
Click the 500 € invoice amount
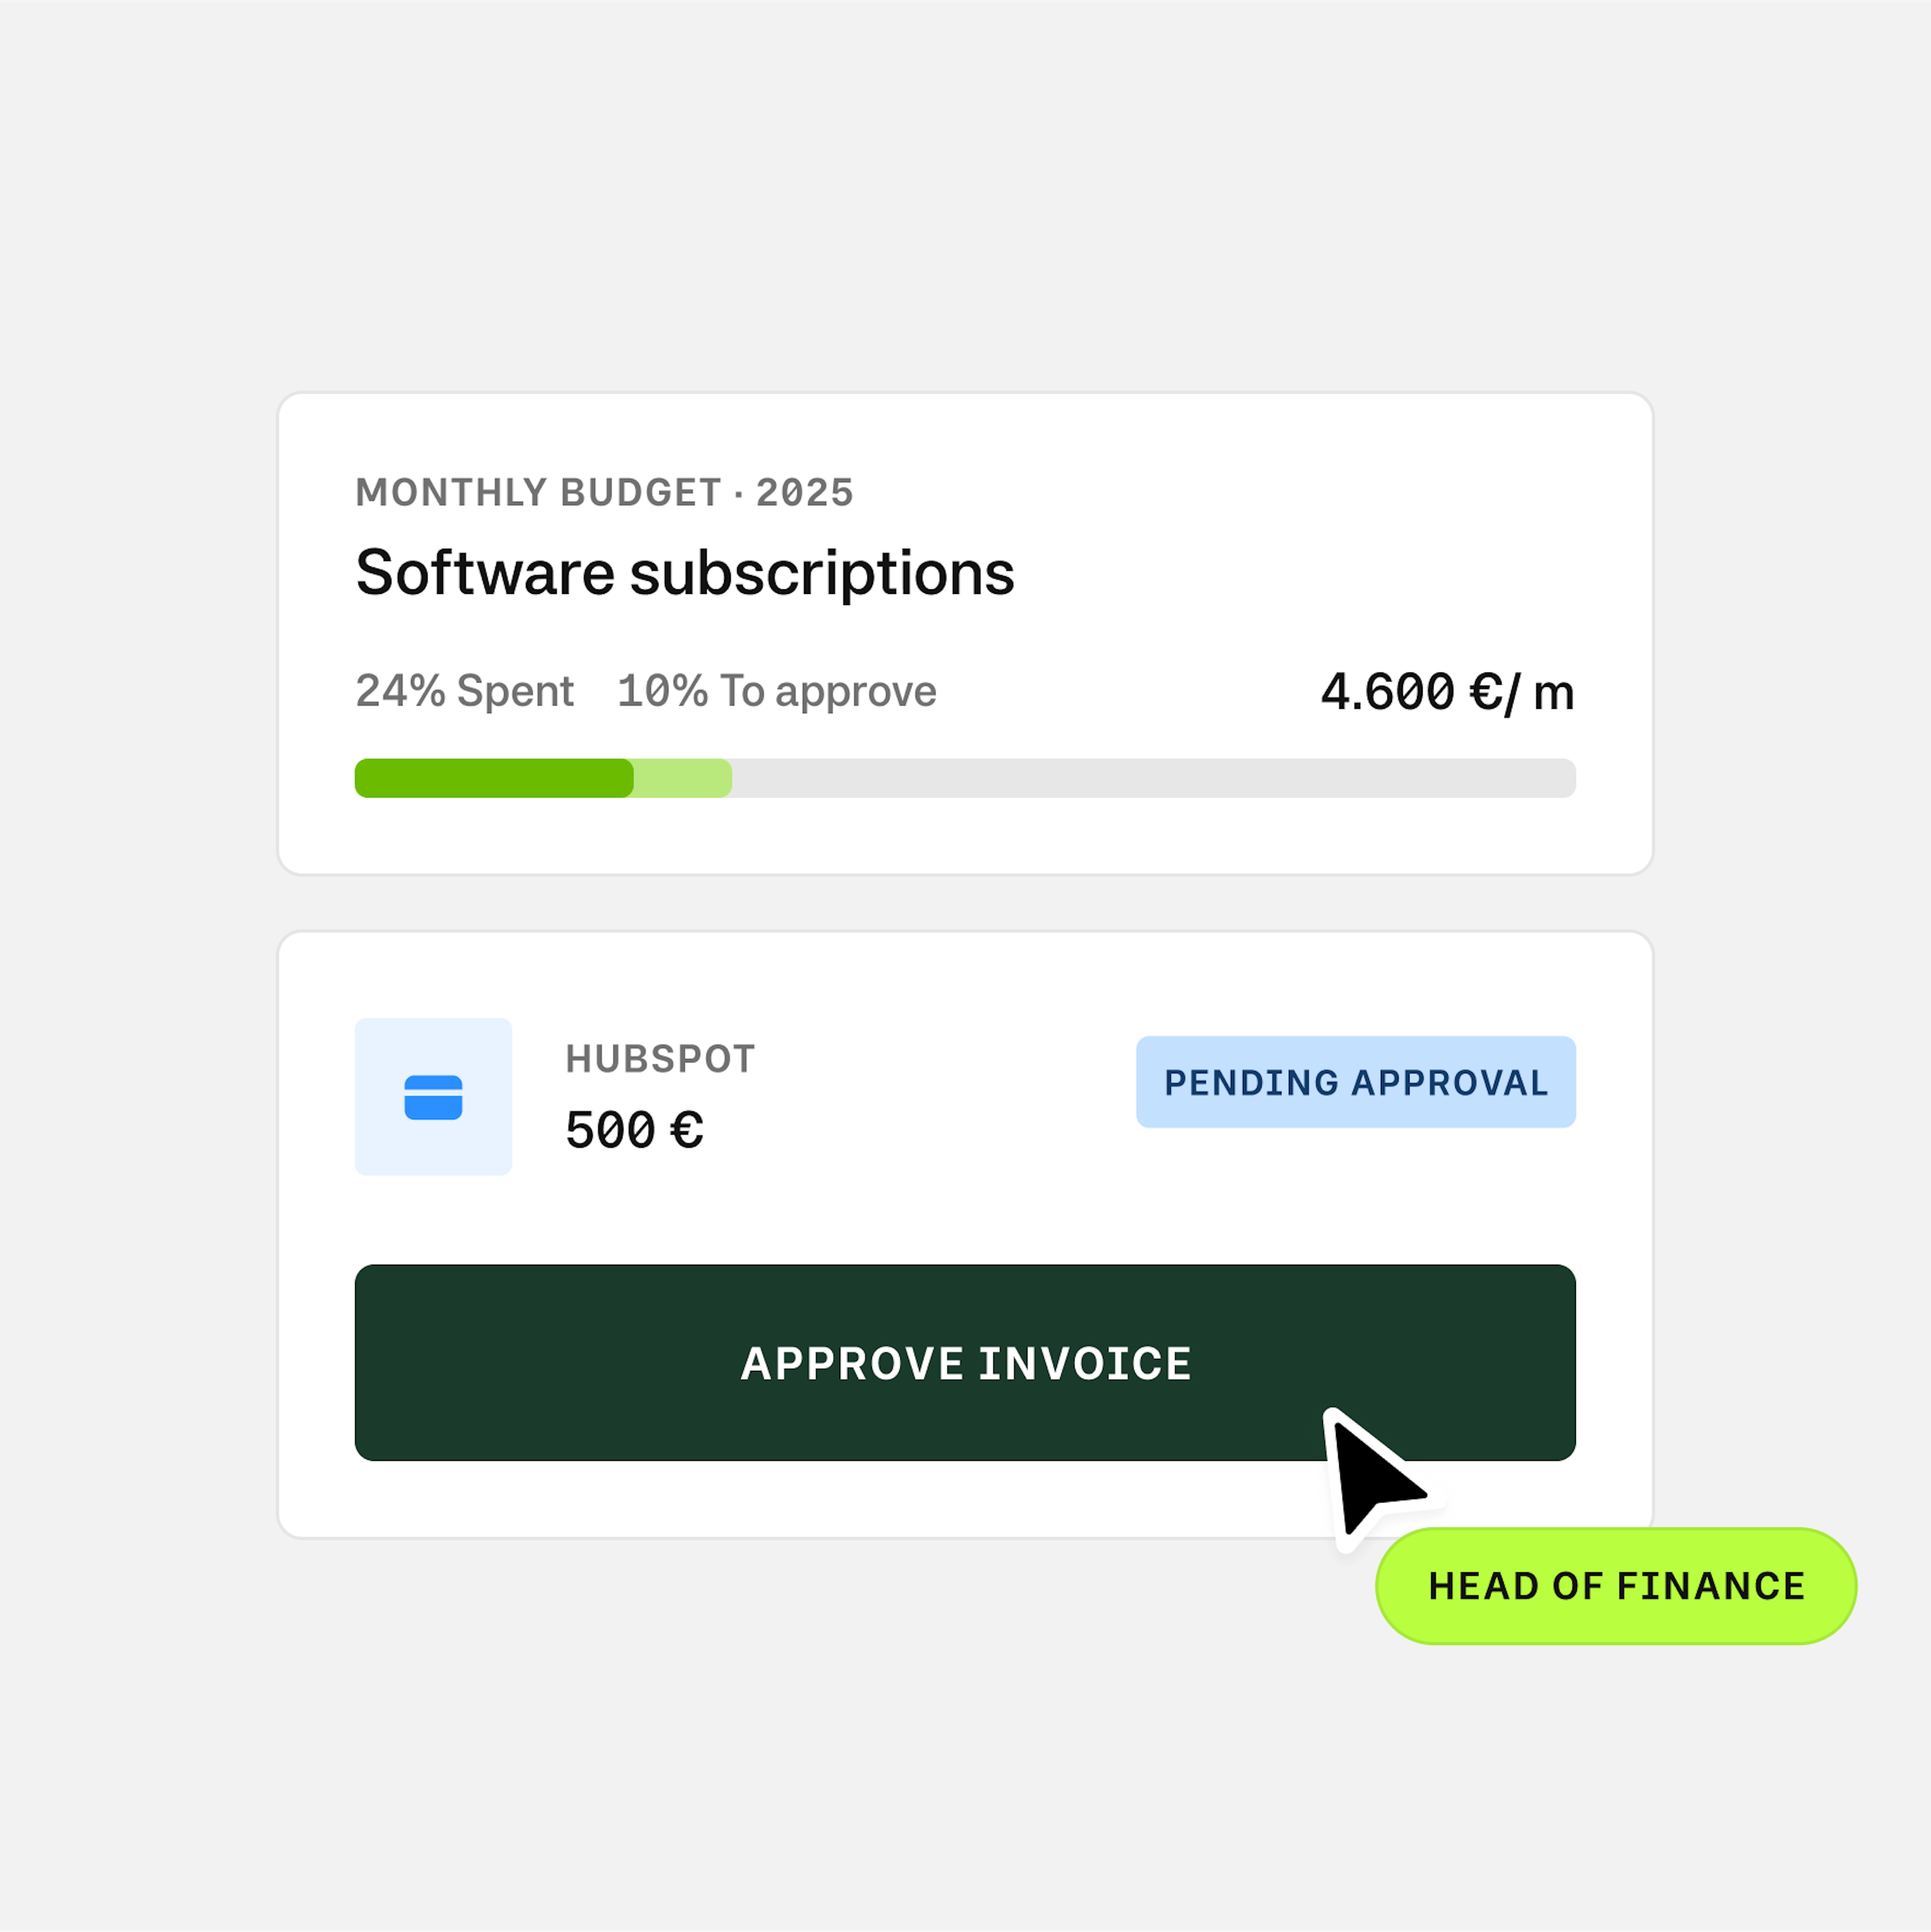634,1130
